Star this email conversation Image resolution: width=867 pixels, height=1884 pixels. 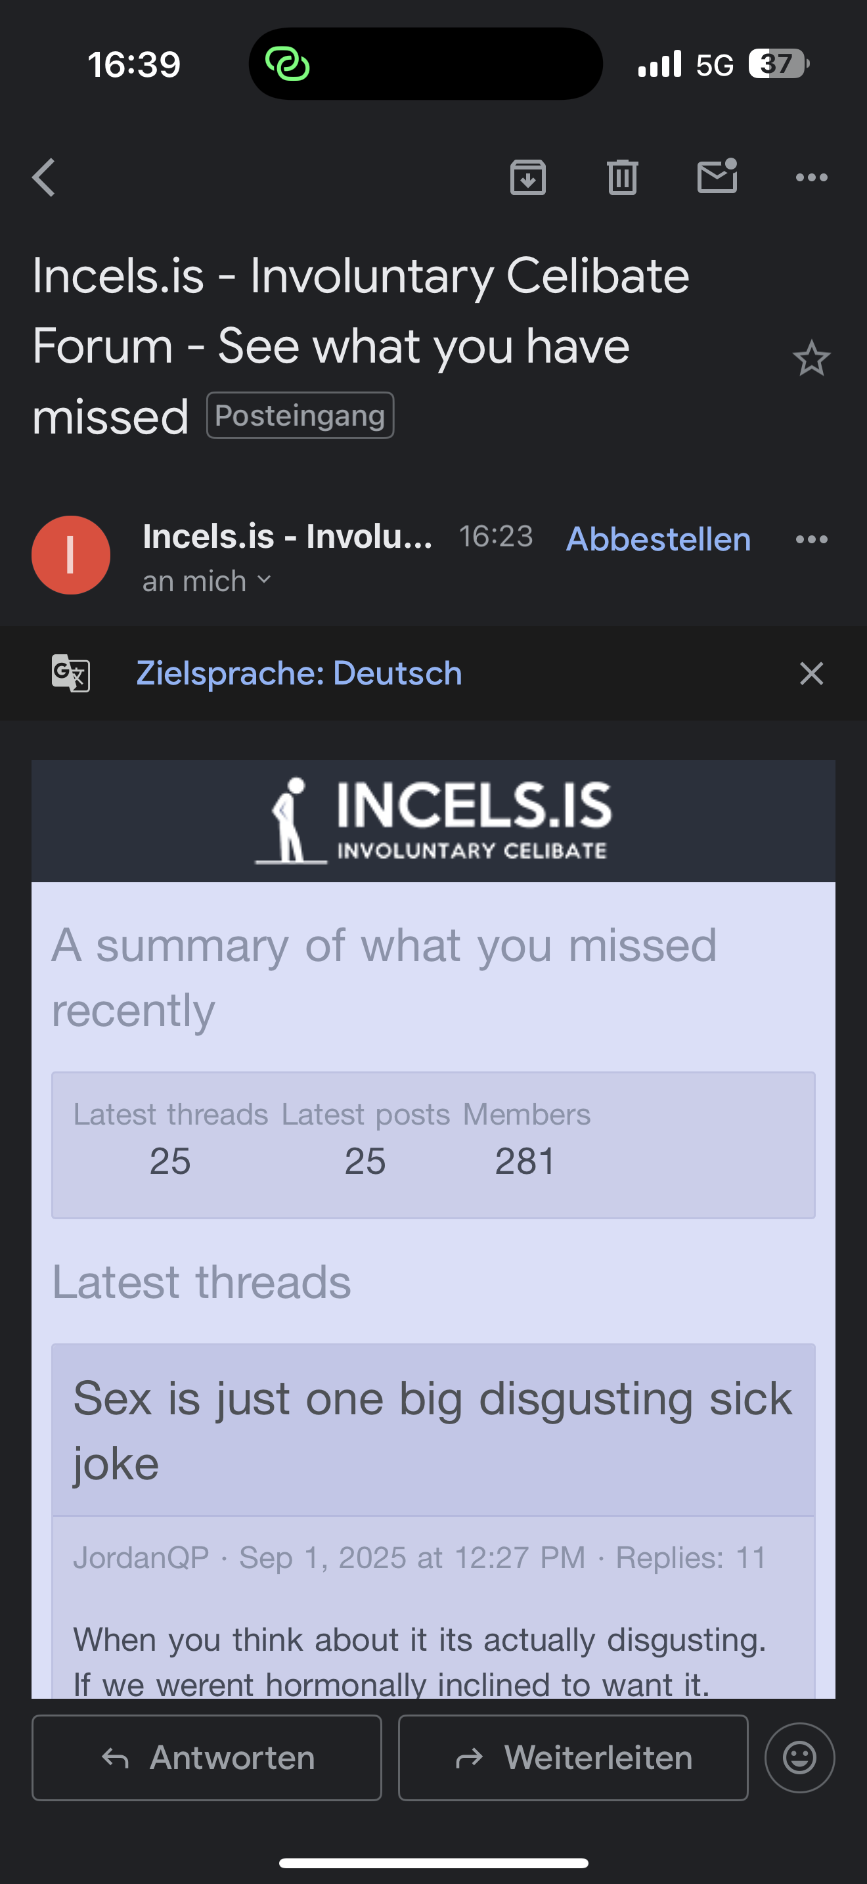pyautogui.click(x=811, y=359)
